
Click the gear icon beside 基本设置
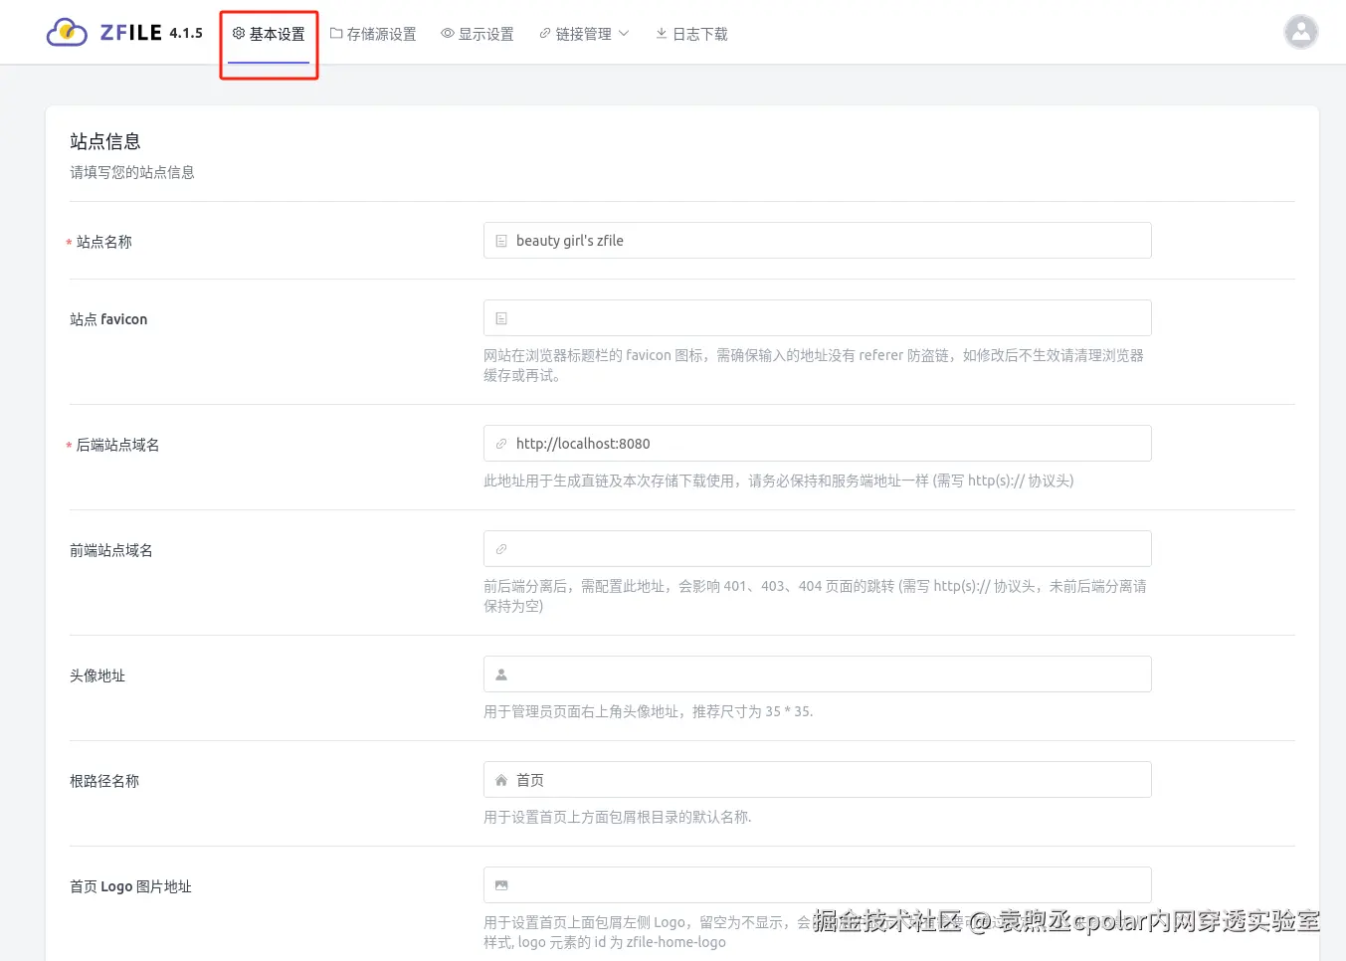click(239, 34)
